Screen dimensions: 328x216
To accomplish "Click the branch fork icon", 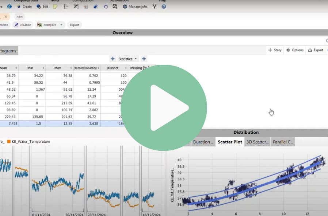I will pyautogui.click(x=155, y=7).
